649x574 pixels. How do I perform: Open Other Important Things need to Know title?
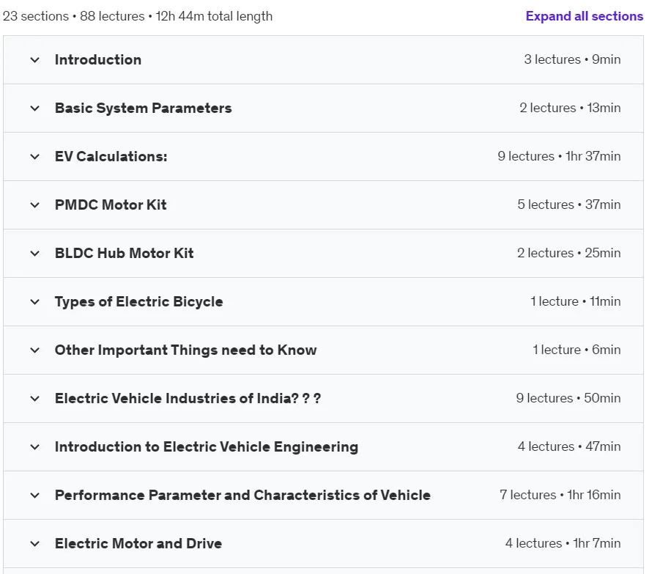pos(185,350)
